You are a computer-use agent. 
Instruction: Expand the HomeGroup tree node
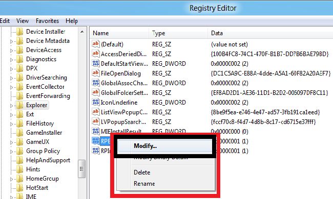[x=11, y=179]
